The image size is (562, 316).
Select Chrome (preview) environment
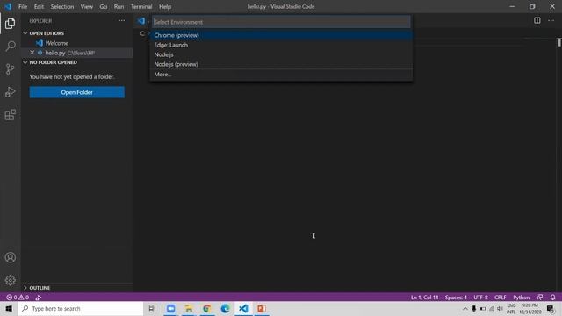[281, 35]
